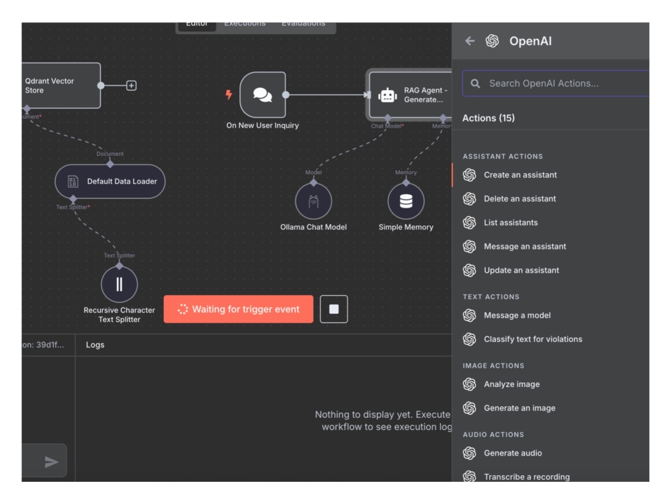This screenshot has height=504, width=672.
Task: Click the Analyze image label
Action: [x=511, y=384]
